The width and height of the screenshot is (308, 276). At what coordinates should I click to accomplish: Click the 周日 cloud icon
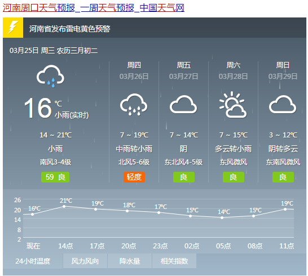[x=283, y=104]
